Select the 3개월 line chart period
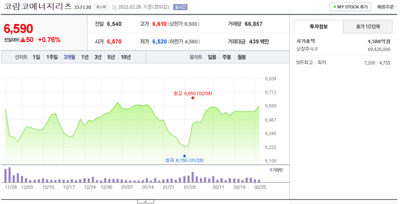Screen dimensions: 400x204 click(69, 57)
